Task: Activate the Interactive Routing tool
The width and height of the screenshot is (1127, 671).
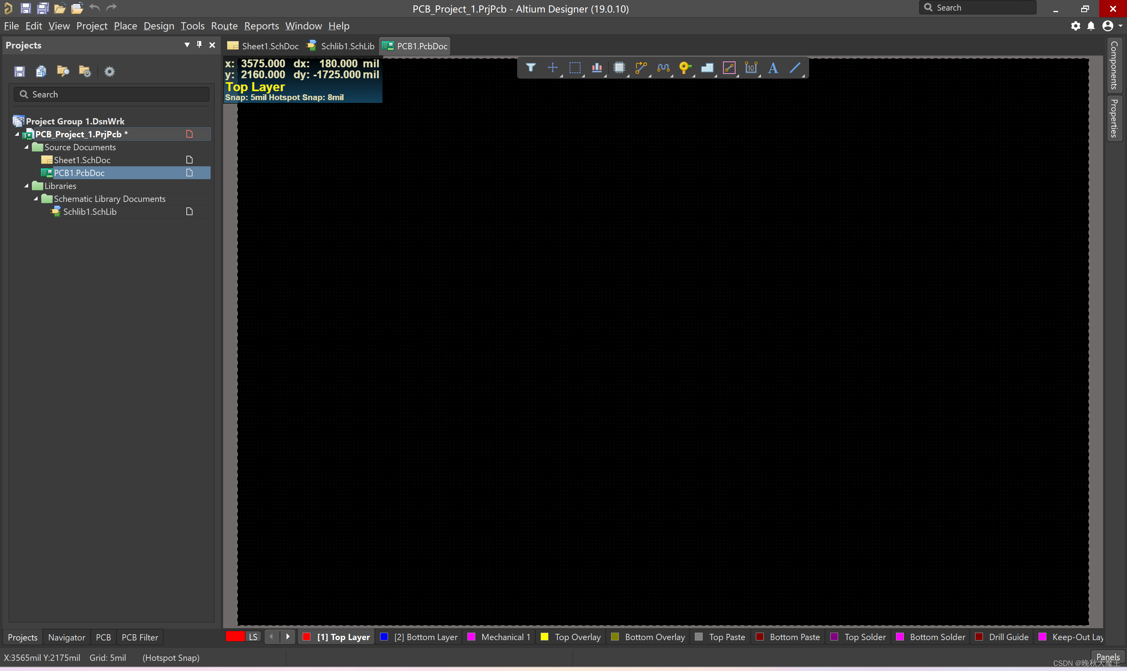Action: pyautogui.click(x=641, y=68)
